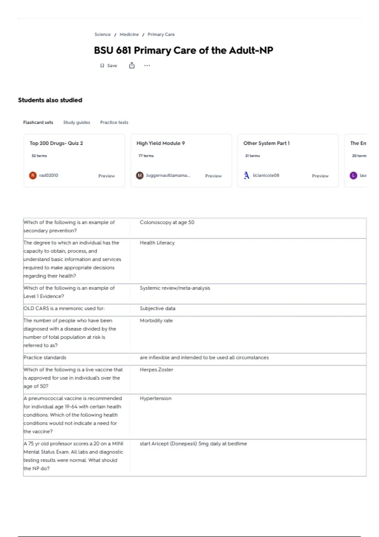Select the OLD CARS mnemonic term row
This screenshot has height=537, width=379.
(x=195, y=309)
